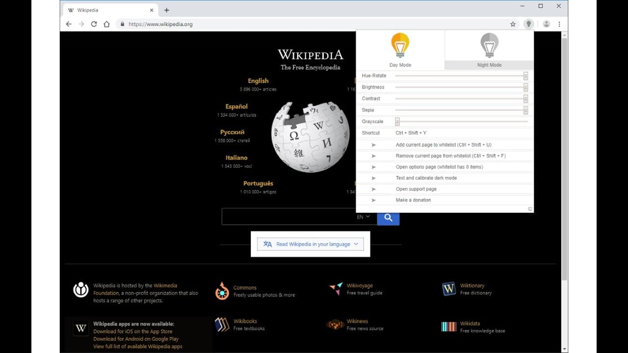628x353 pixels.
Task: Open Русский Wikipedia link
Action: pyautogui.click(x=232, y=132)
